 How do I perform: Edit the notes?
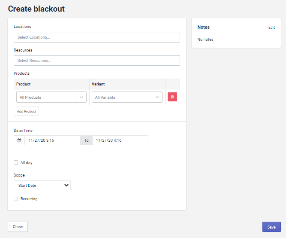271,27
